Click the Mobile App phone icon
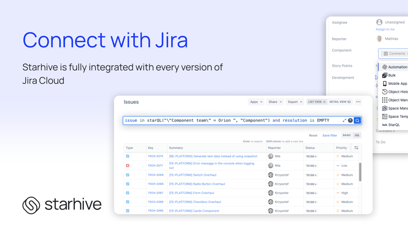Screen dimensions: 408x232 [x=385, y=84]
